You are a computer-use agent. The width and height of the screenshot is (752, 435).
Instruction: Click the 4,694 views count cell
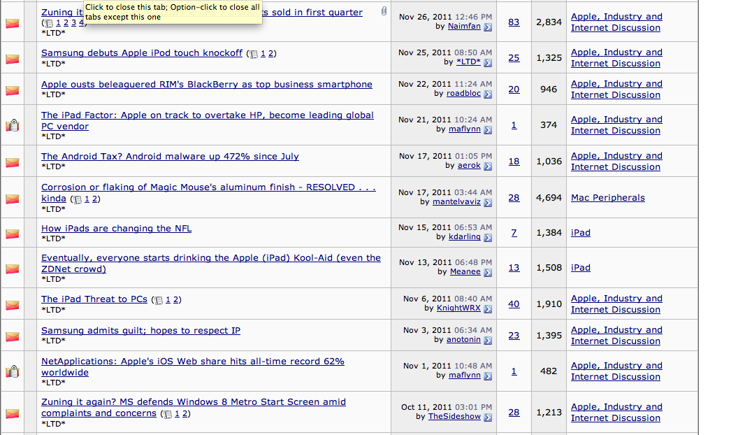pyautogui.click(x=549, y=197)
